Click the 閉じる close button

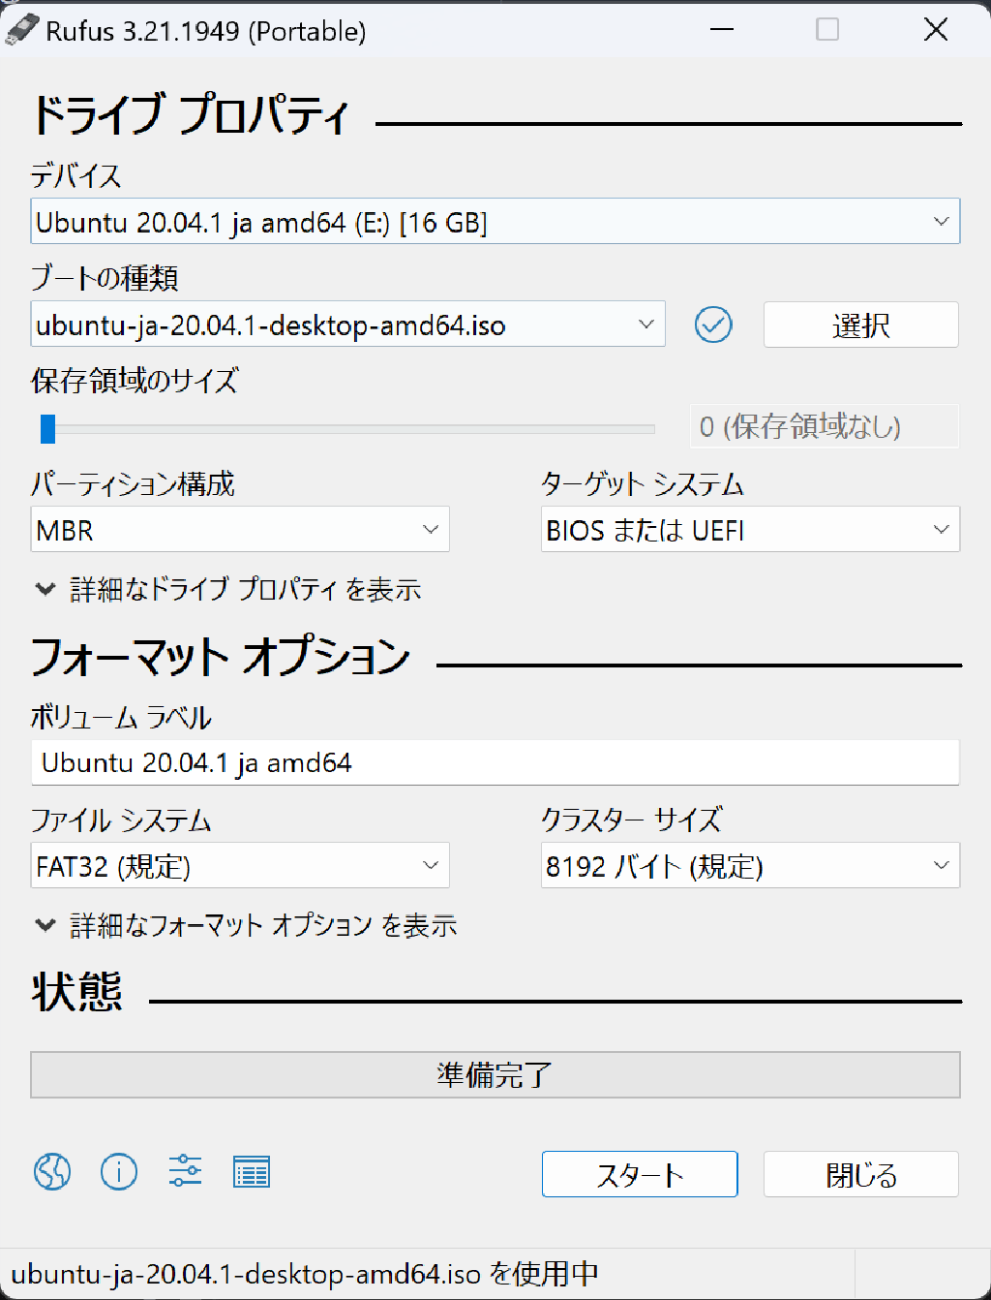coord(859,1174)
